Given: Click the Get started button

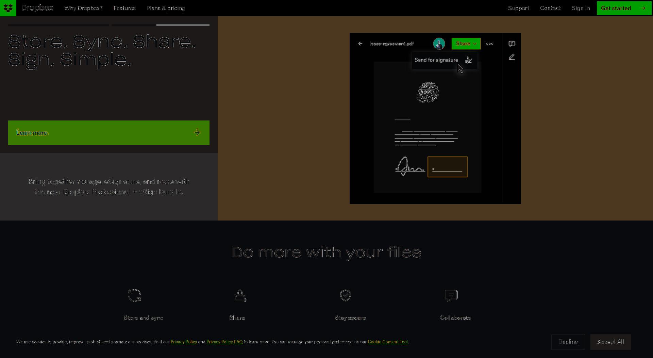Looking at the screenshot, I should [624, 8].
